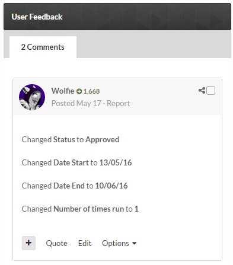Image resolution: width=233 pixels, height=265 pixels.
Task: Select the 2 Comments tab
Action: click(x=43, y=47)
